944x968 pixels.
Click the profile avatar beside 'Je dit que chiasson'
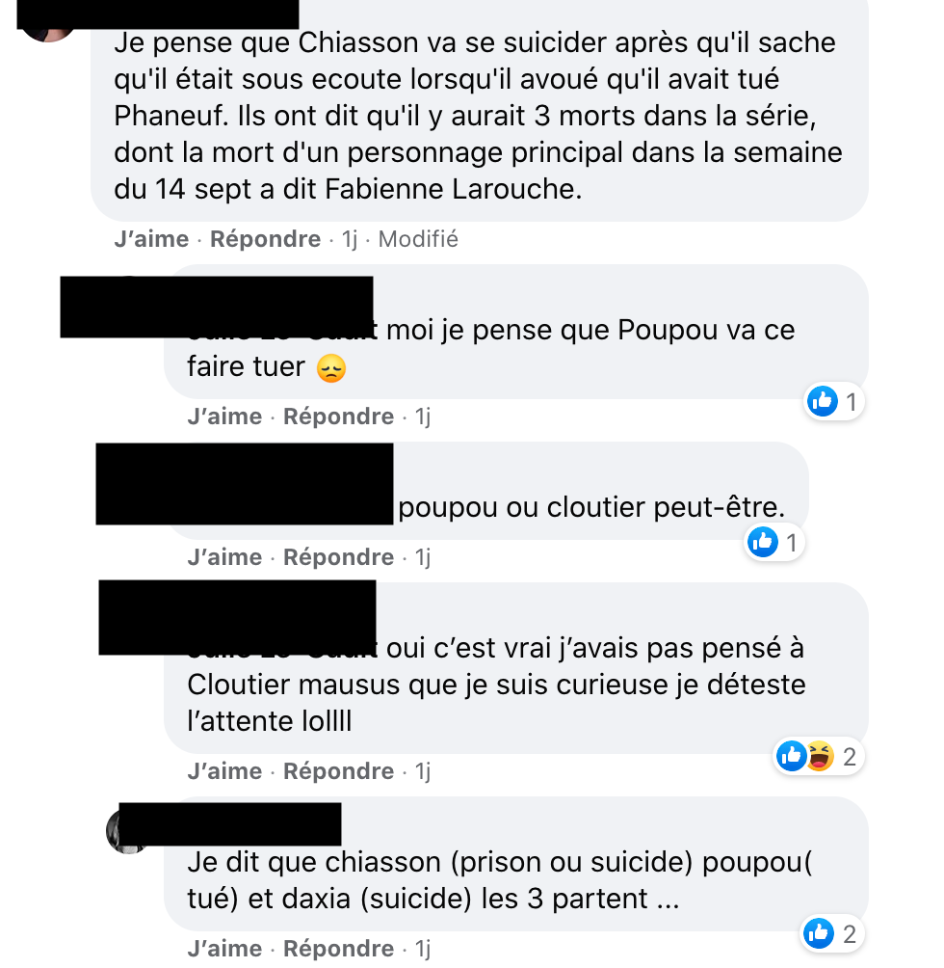[127, 831]
